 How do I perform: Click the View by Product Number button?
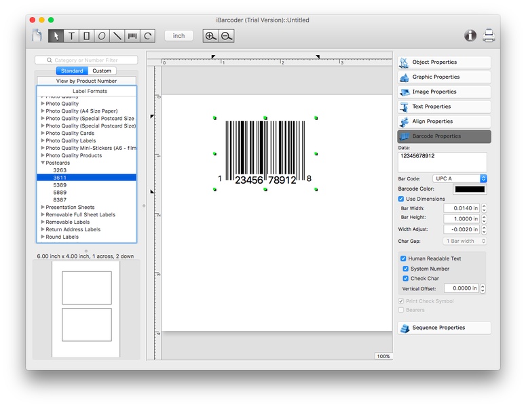pyautogui.click(x=86, y=81)
